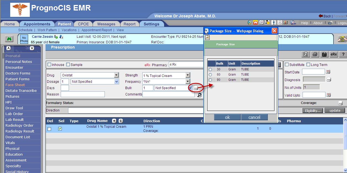The height and width of the screenshot is (173, 347).
Task: Select the 90 Gram TUBE radio button
Action: point(210,80)
